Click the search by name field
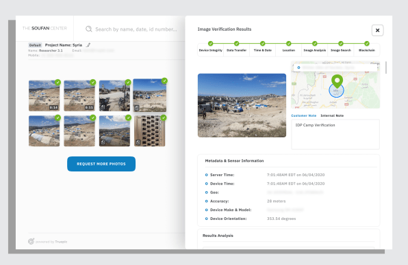 click(x=136, y=29)
